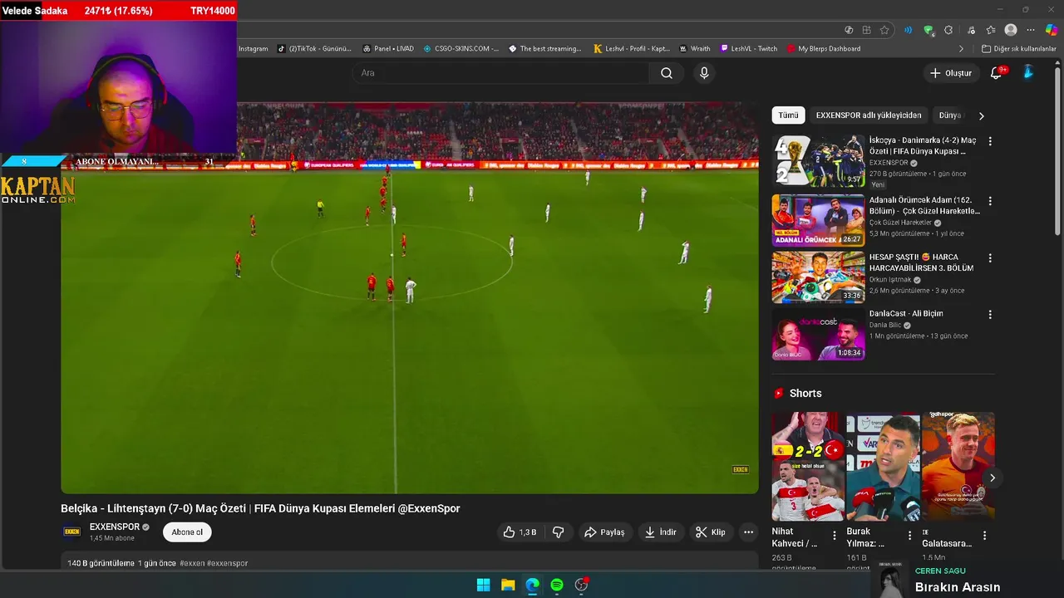Select the Dünya filter chip
The height and width of the screenshot is (598, 1064).
949,115
